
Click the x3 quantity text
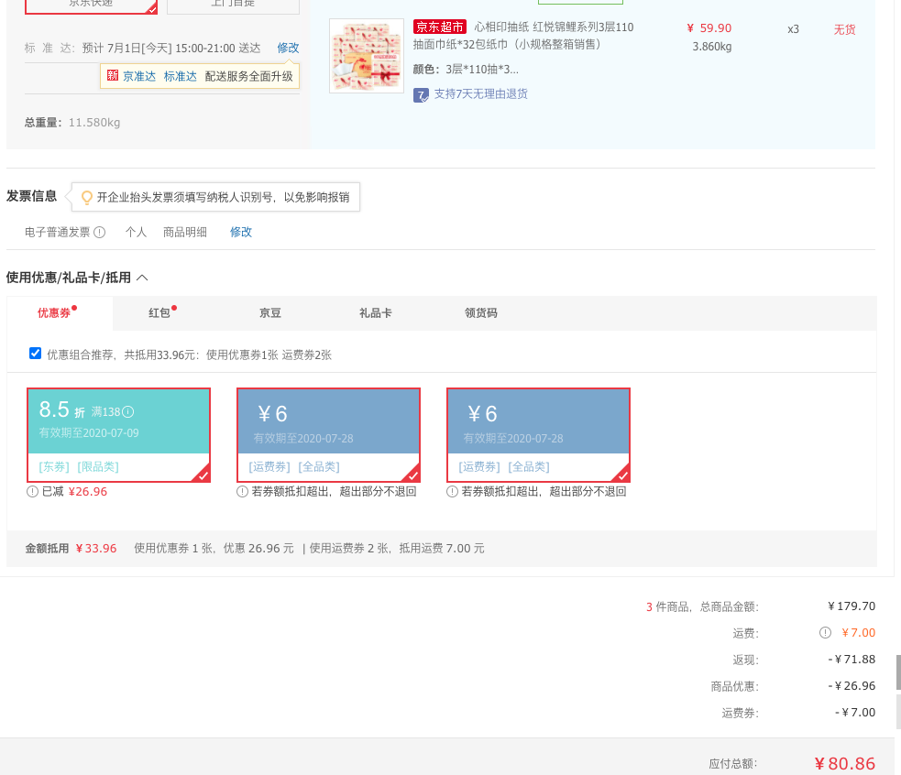click(793, 29)
